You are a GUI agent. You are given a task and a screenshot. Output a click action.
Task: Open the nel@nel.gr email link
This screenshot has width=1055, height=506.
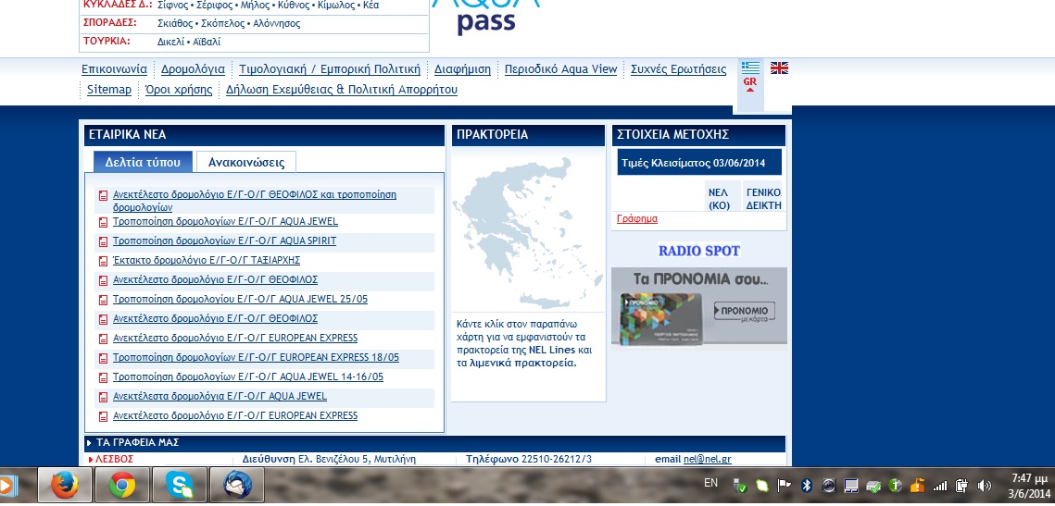coord(707,459)
